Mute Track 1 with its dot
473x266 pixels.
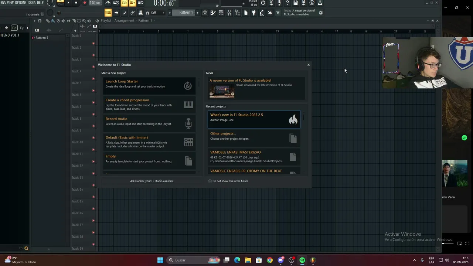pyautogui.click(x=93, y=43)
